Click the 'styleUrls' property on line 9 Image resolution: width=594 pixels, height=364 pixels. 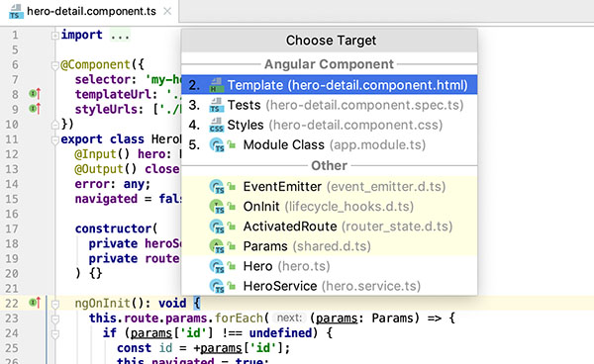pyautogui.click(x=106, y=110)
